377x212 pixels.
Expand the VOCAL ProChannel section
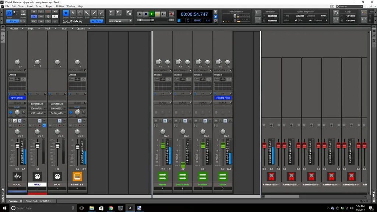25,70
